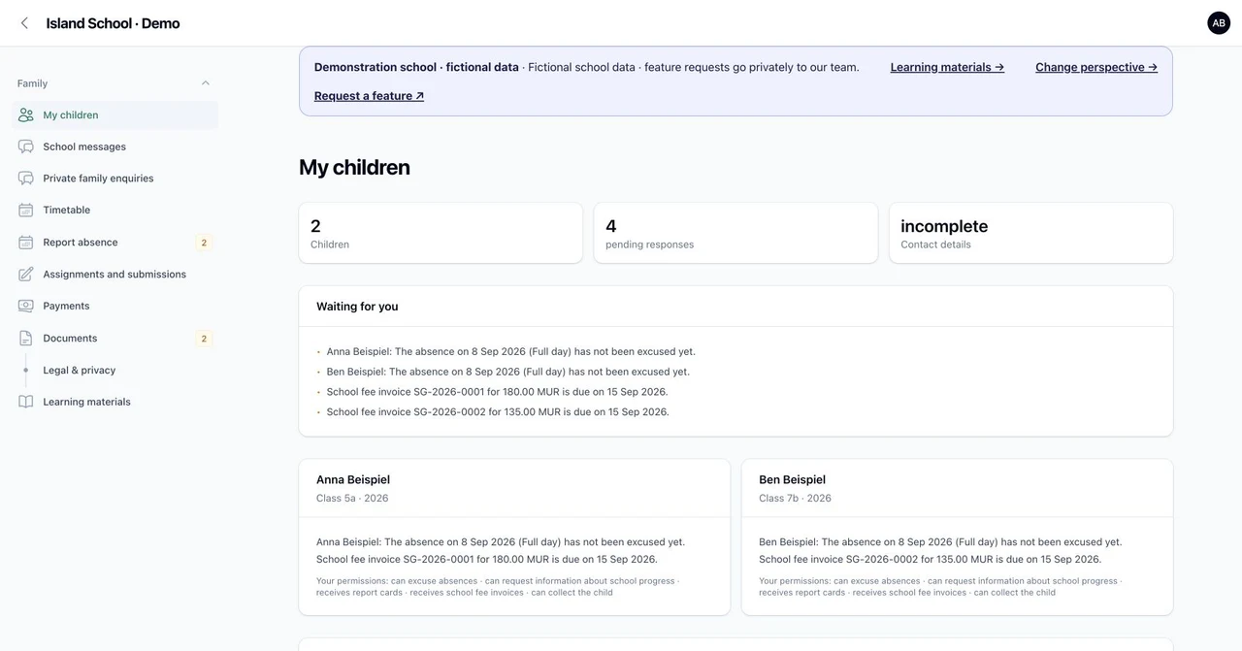Collapse the Family sidebar section chevron
Screen dimensions: 1242x651
(206, 83)
